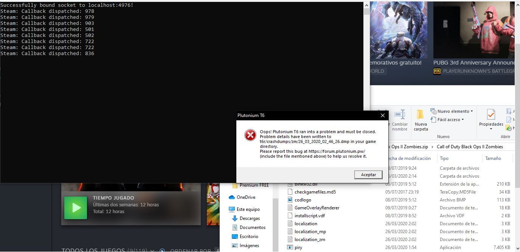This screenshot has width=520, height=252.
Task: Click the PLAYERUNKNOWN'S BATTLEGROUNDS game label
Action: 479,71
